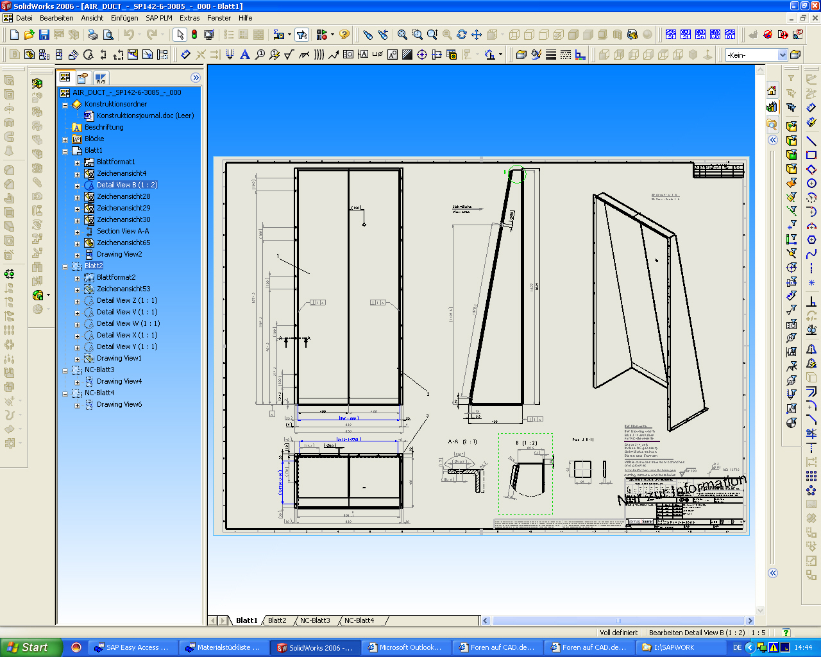Click the Center Mark tool icon
The width and height of the screenshot is (821, 657).
422,55
